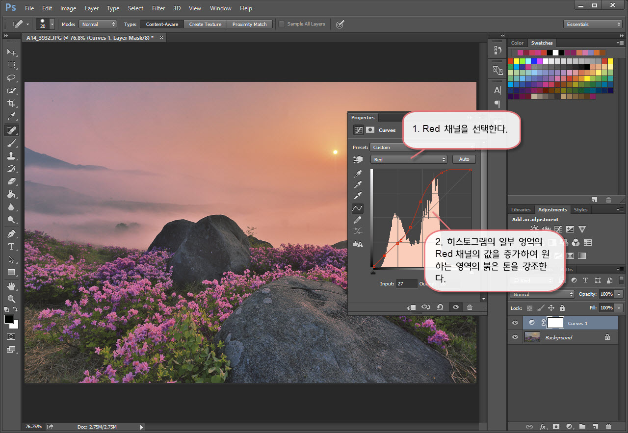Open the Fill slider dropdown arrow

coord(619,308)
